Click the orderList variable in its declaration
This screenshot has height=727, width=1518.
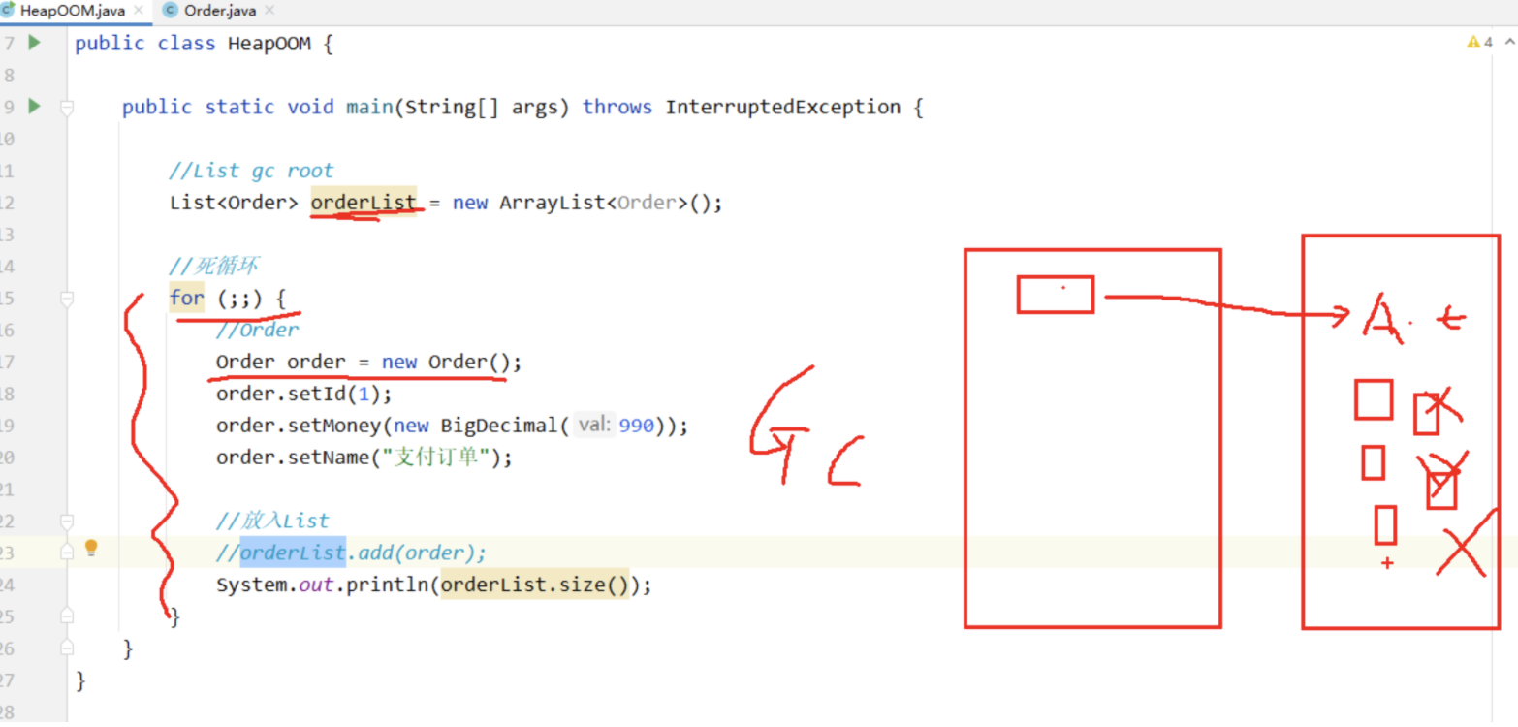coord(364,203)
